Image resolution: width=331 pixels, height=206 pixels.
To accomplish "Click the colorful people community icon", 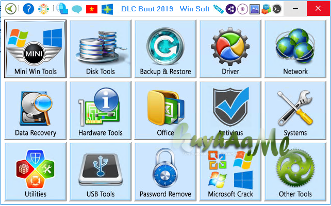I will [x=43, y=9].
